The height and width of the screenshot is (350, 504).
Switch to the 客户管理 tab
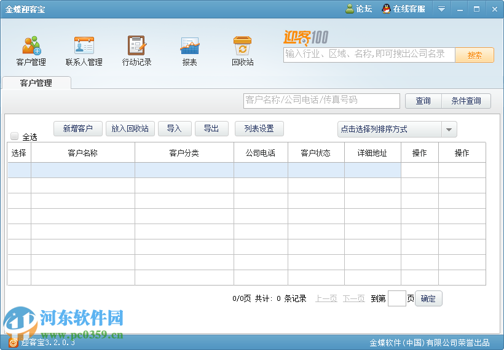(x=36, y=83)
